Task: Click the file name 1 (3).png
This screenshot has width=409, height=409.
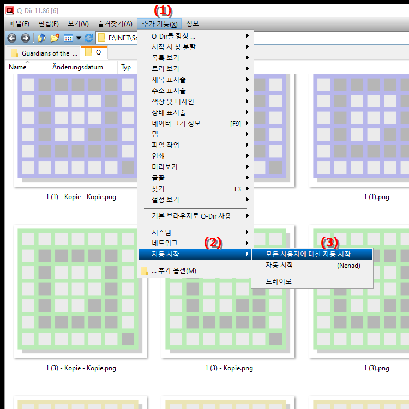Action: pos(376,368)
